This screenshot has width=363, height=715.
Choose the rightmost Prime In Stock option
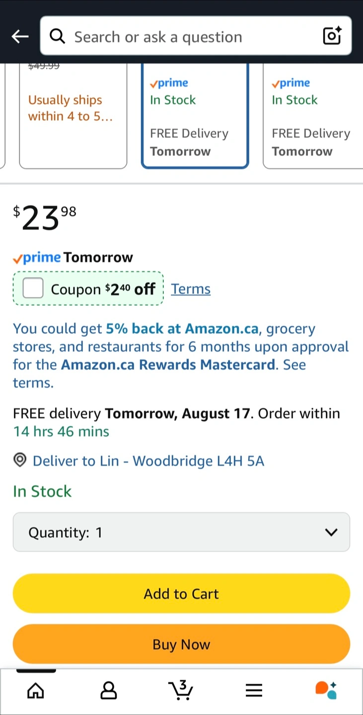314,117
